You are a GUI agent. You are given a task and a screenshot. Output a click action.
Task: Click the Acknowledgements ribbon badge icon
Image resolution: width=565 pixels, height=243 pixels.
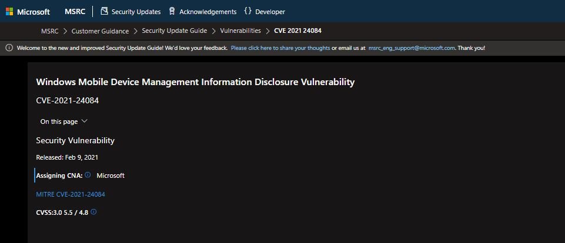[172, 11]
